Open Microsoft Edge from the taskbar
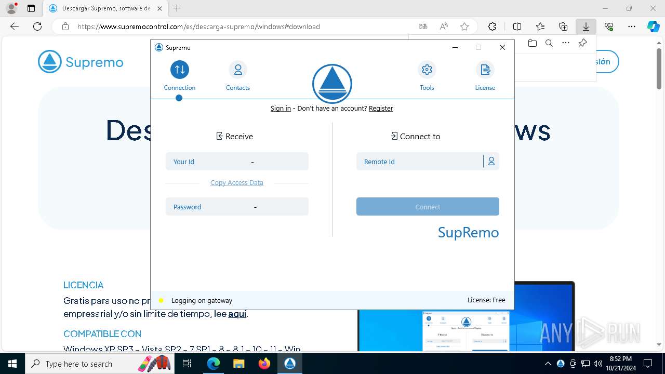Image resolution: width=665 pixels, height=374 pixels. (214, 364)
